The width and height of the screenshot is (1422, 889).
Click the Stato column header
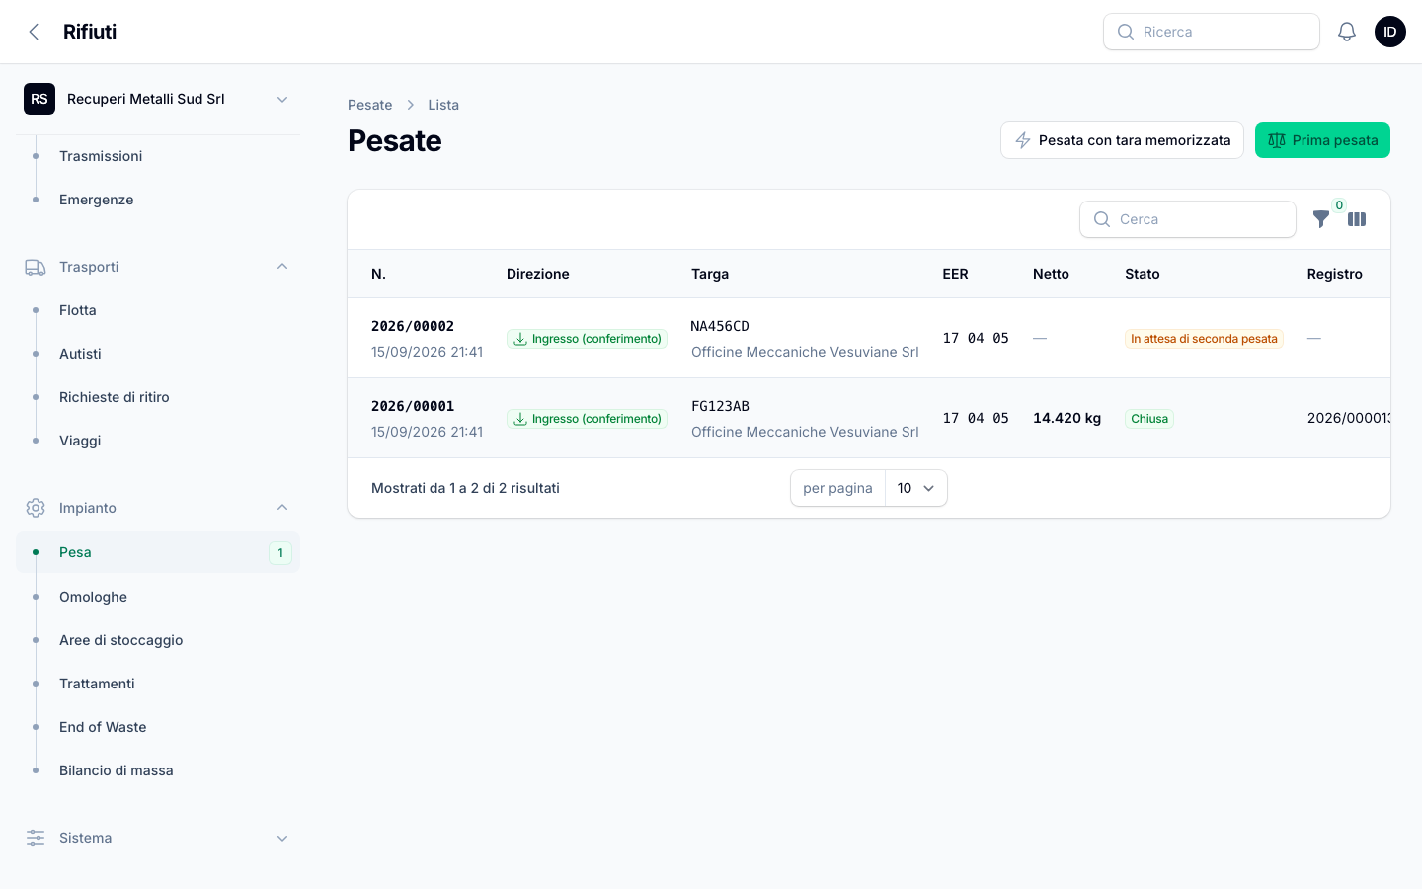[1143, 274]
